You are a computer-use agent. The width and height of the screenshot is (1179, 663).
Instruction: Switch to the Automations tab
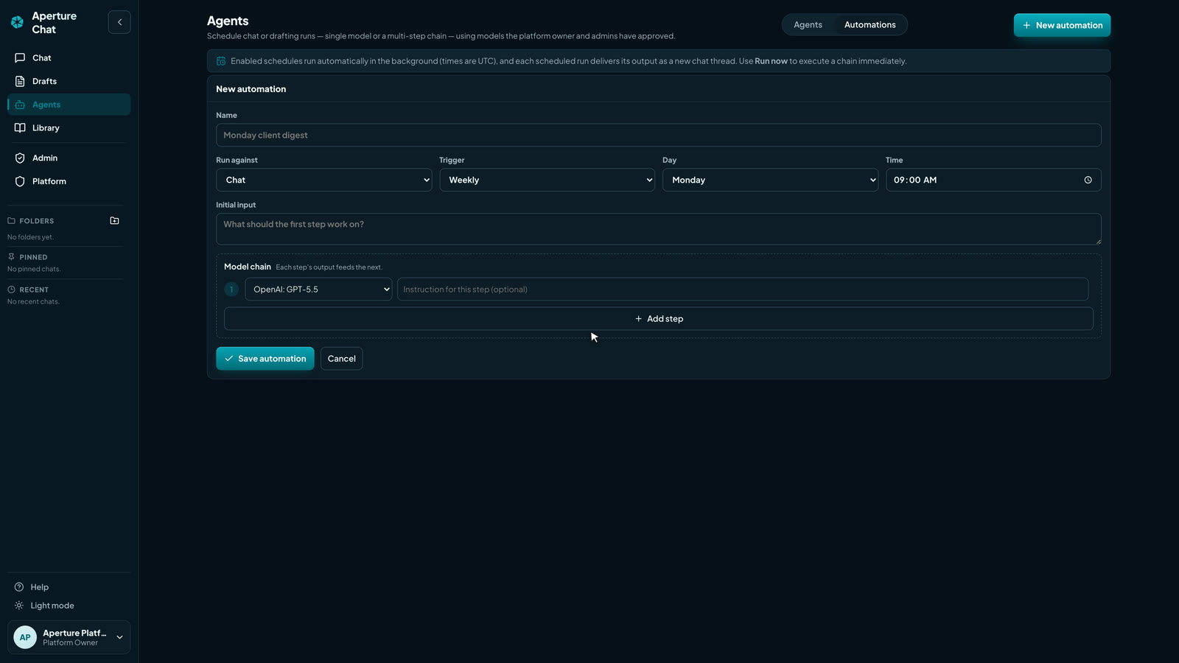tap(870, 24)
